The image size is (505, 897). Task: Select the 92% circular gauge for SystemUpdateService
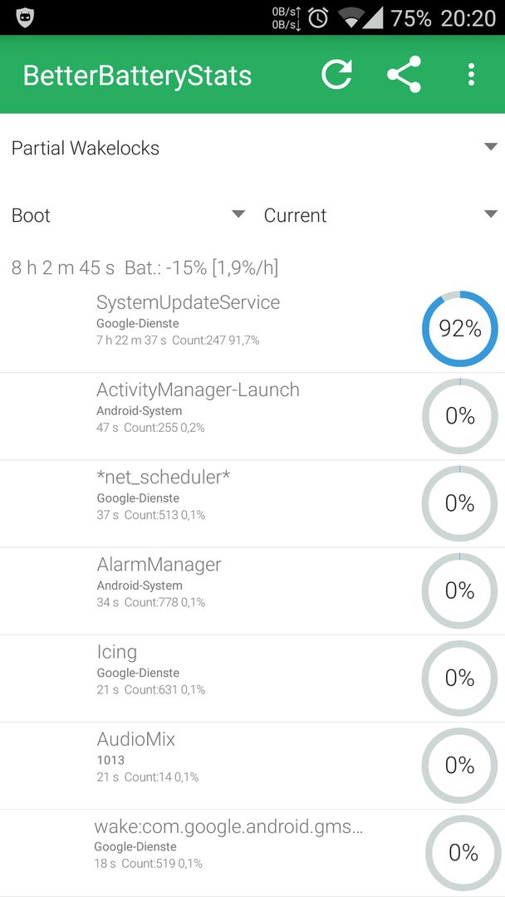pos(460,329)
